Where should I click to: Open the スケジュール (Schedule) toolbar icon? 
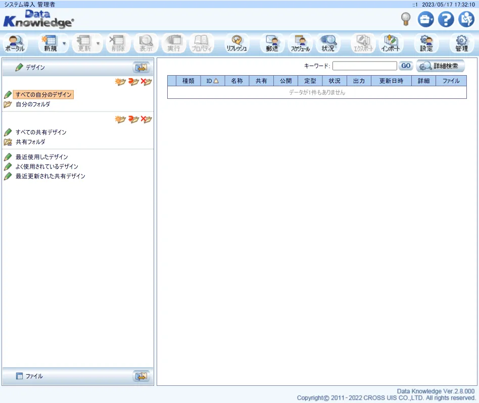coord(300,43)
